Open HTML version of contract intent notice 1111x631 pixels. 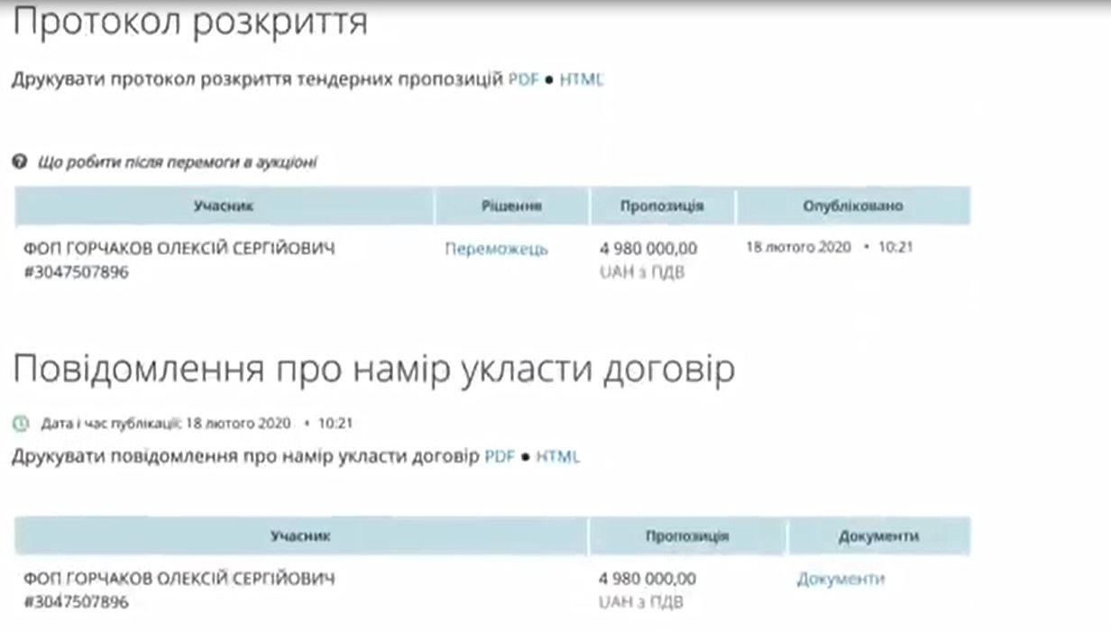click(558, 456)
